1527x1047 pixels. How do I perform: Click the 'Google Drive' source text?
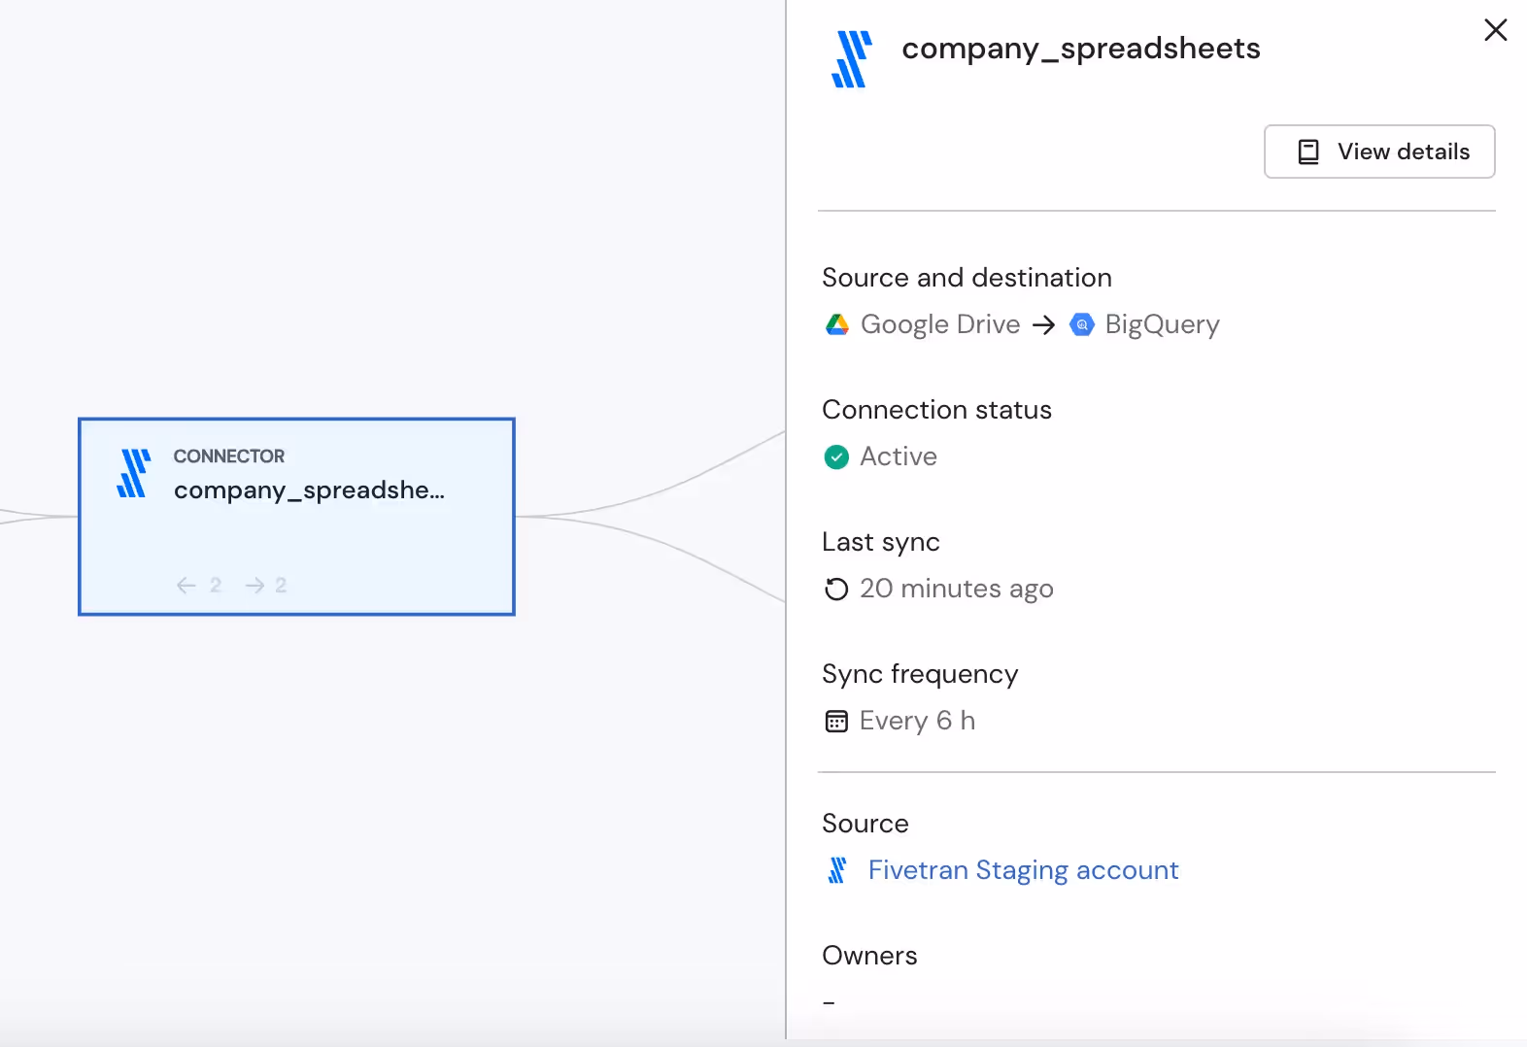coord(940,324)
